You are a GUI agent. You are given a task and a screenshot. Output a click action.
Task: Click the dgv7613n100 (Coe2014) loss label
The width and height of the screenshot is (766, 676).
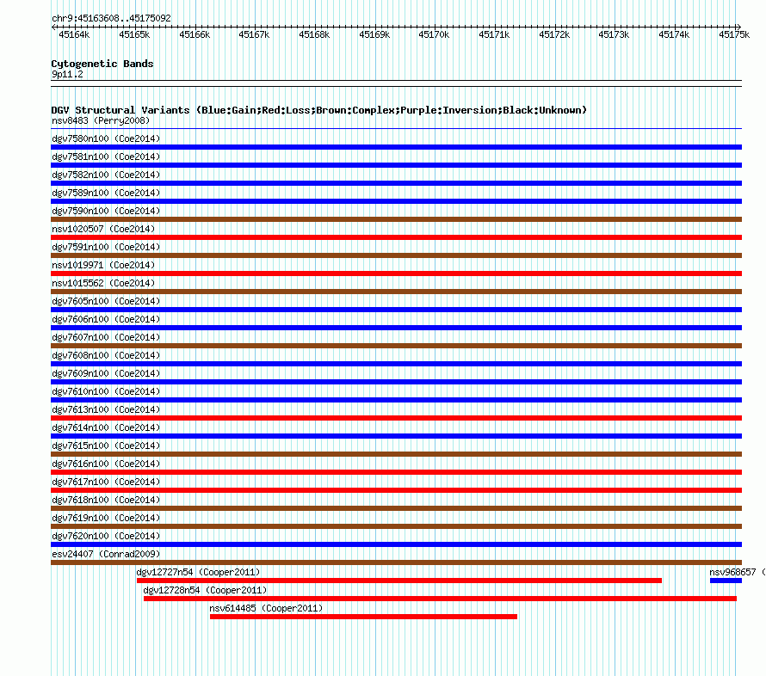click(106, 409)
